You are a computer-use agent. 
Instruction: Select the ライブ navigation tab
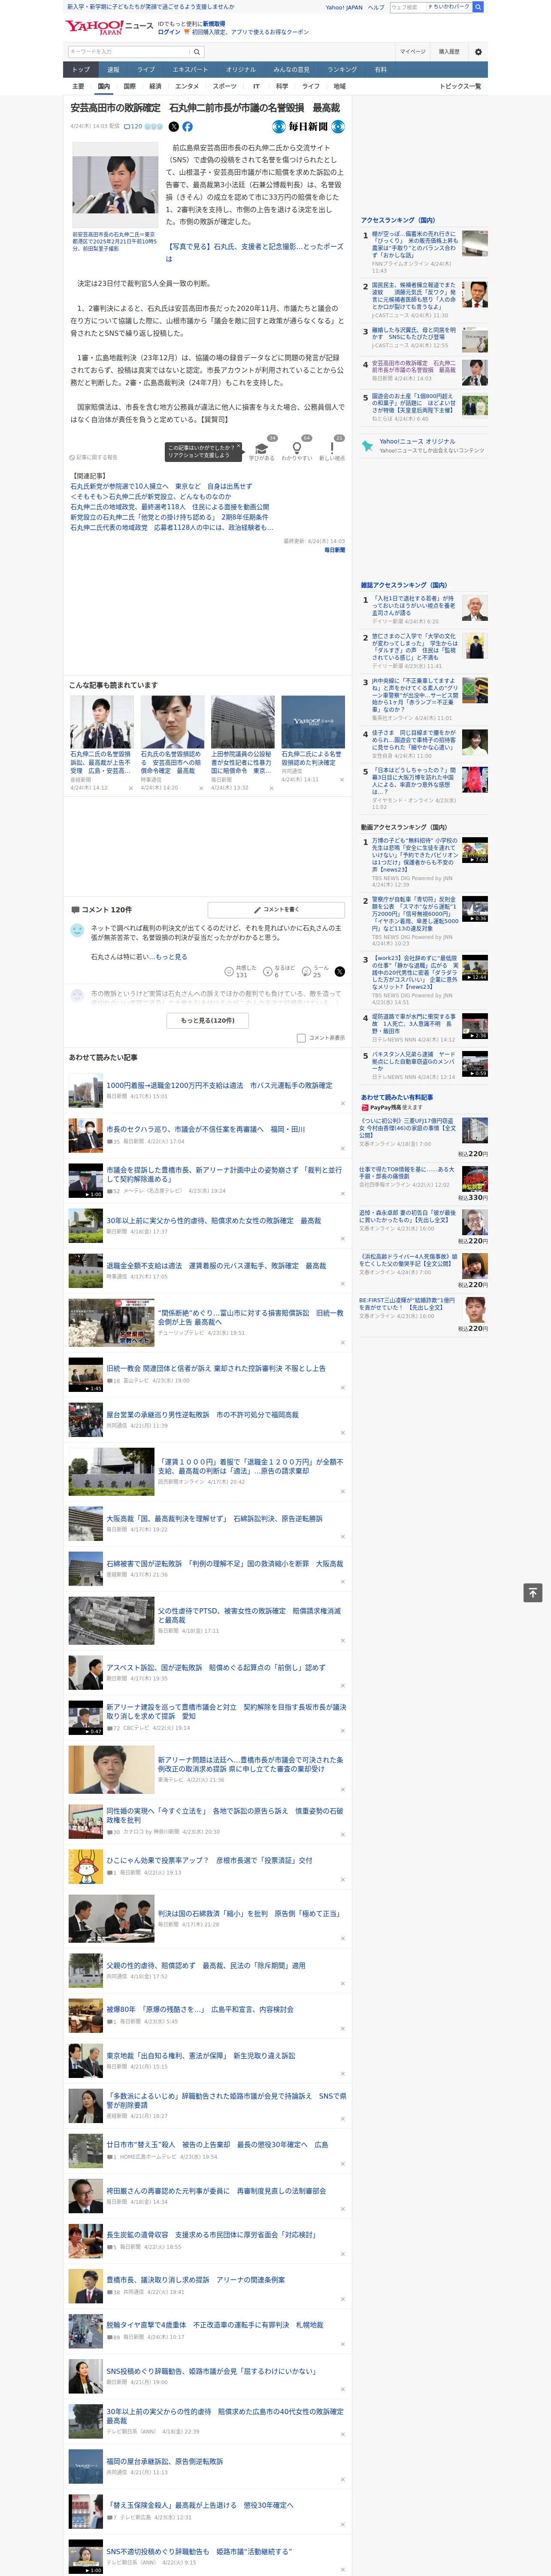[146, 70]
